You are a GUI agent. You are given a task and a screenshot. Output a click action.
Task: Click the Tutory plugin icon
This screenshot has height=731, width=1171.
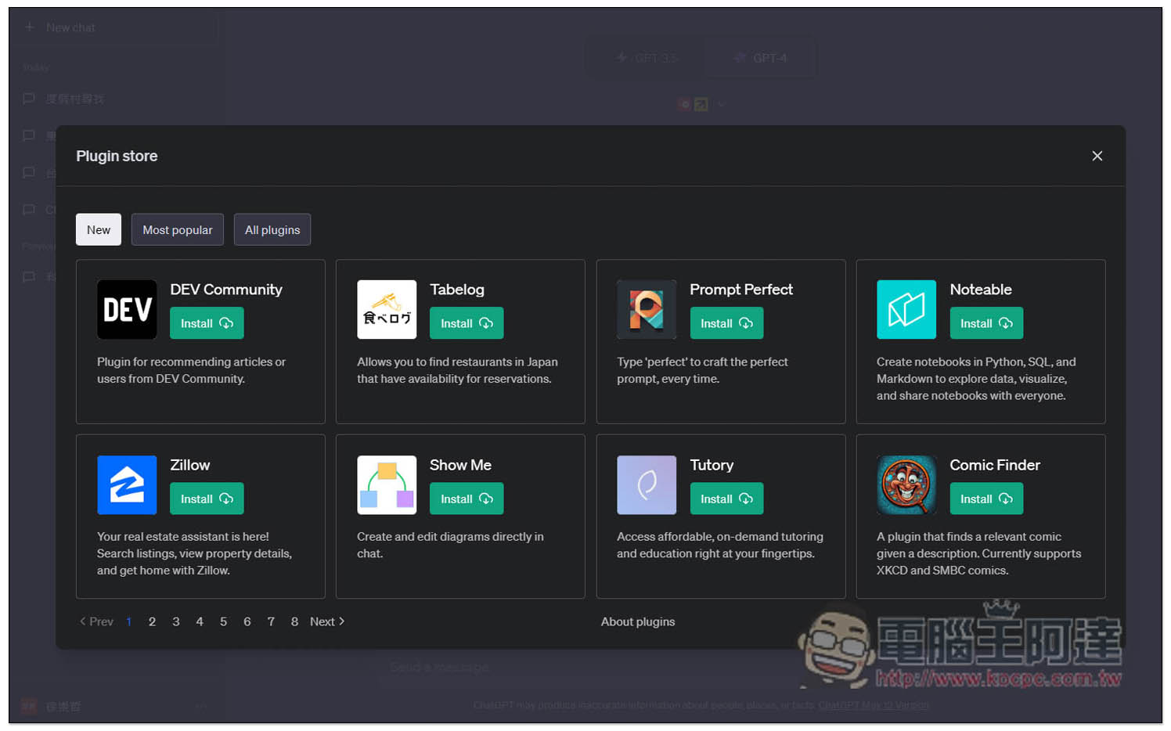point(647,485)
